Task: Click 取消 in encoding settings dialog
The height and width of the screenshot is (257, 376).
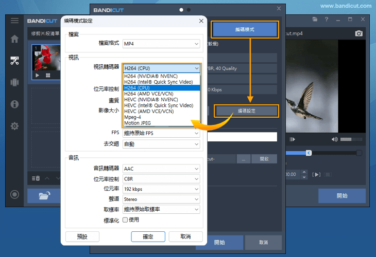Action: pos(185,236)
